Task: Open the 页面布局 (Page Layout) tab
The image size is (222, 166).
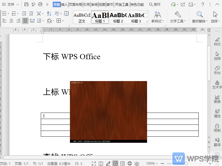Action: point(75,4)
